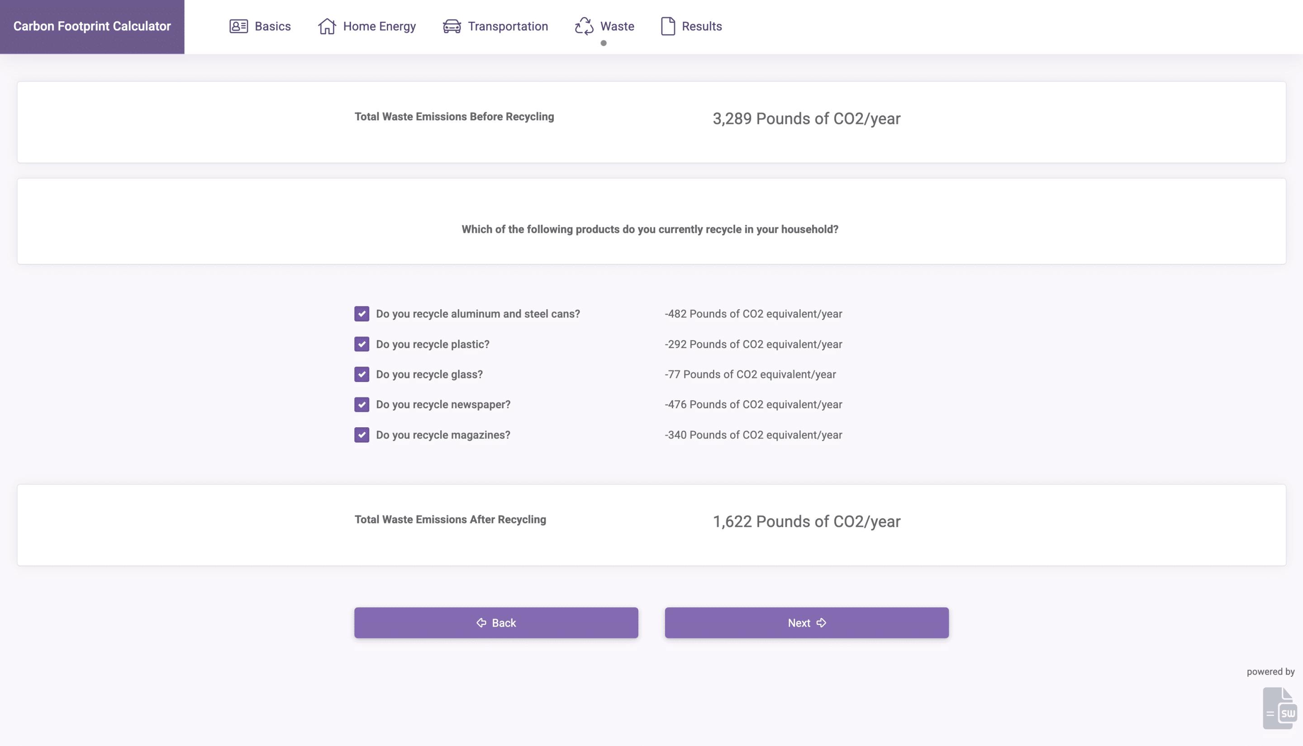This screenshot has width=1303, height=746.
Task: Click the Basics ID card icon
Action: coord(238,26)
